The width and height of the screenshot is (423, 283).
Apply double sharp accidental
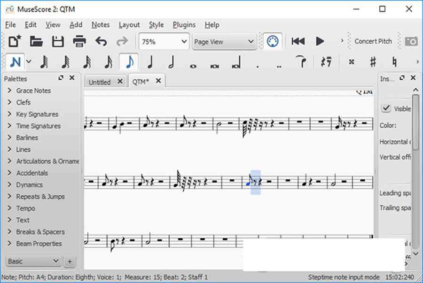click(x=351, y=62)
